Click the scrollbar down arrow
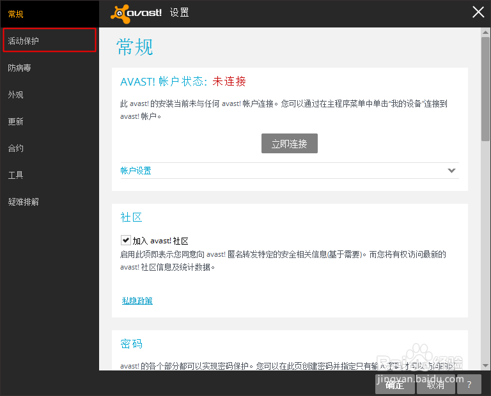 tap(485, 365)
